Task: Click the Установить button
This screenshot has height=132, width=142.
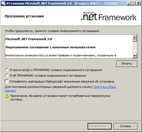Action: (x=100, y=126)
